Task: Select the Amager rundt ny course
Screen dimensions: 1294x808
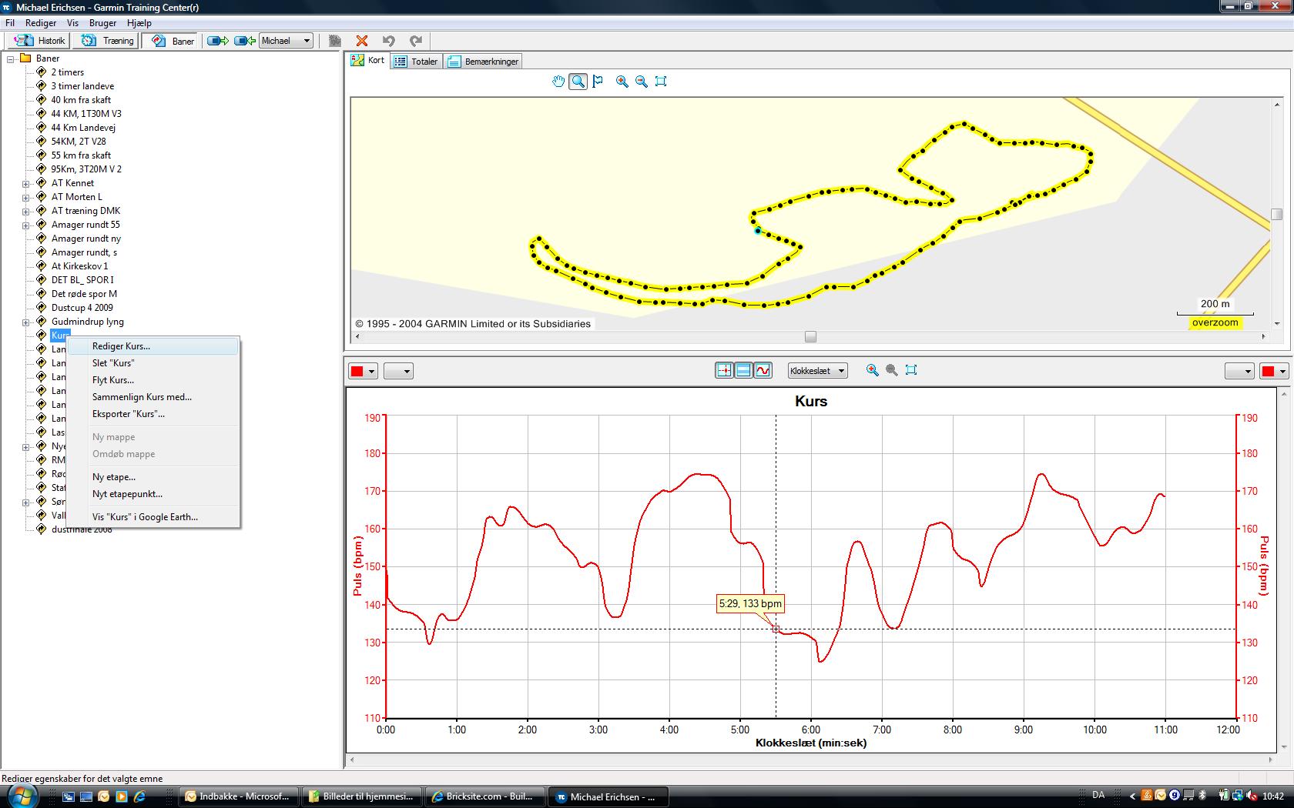Action: tap(85, 239)
